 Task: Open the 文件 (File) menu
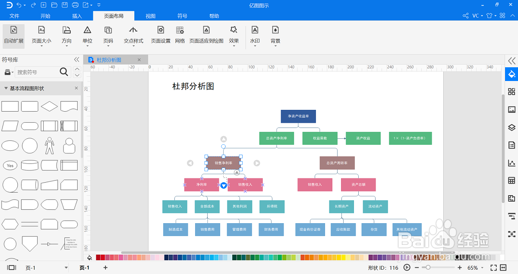(x=14, y=16)
